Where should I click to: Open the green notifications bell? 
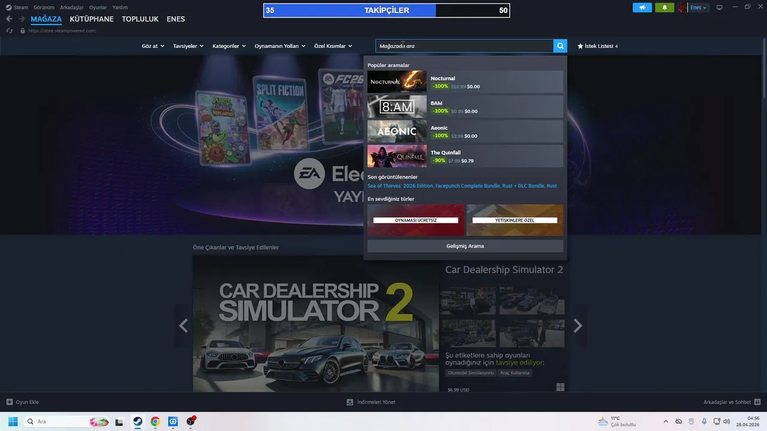(665, 8)
